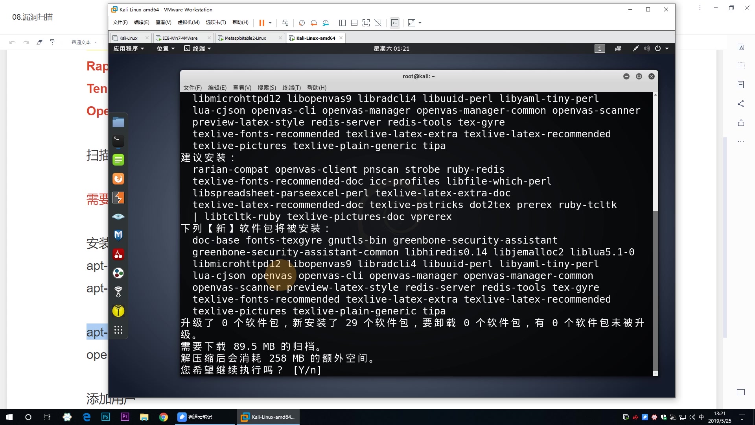Click the stretch guest display icon

(412, 23)
